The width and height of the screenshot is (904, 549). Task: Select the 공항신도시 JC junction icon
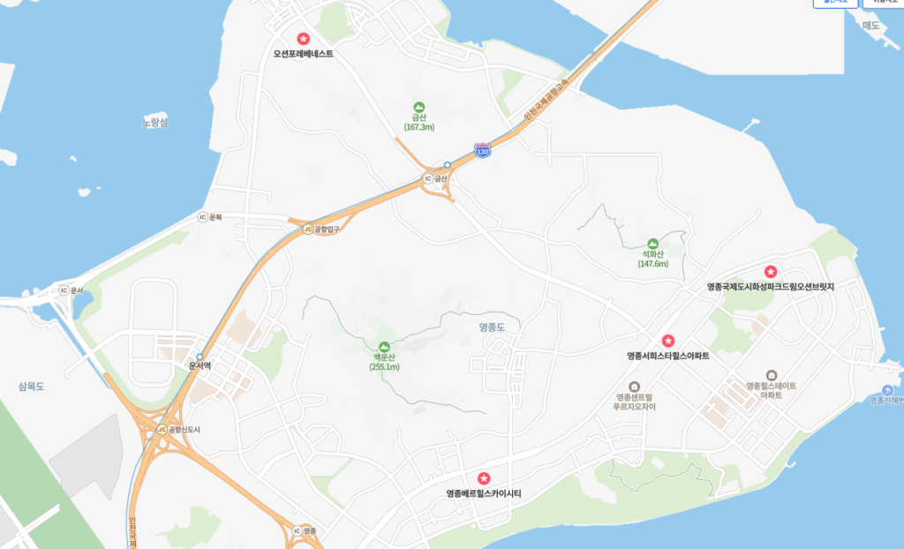(162, 430)
